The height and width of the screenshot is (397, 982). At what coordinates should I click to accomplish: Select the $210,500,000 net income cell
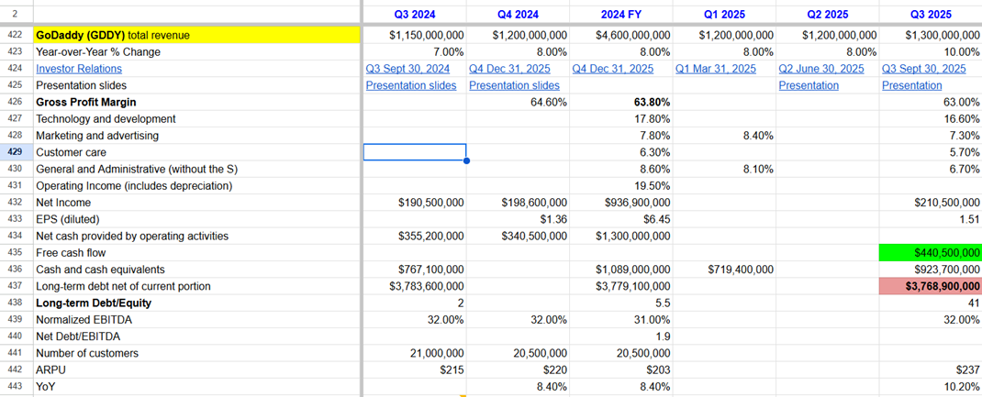coord(931,203)
